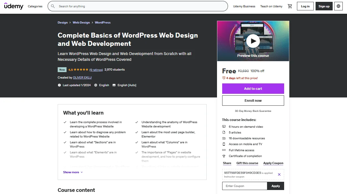
Task: Click the alarm clock icon by days left
Action: pyautogui.click(x=224, y=78)
